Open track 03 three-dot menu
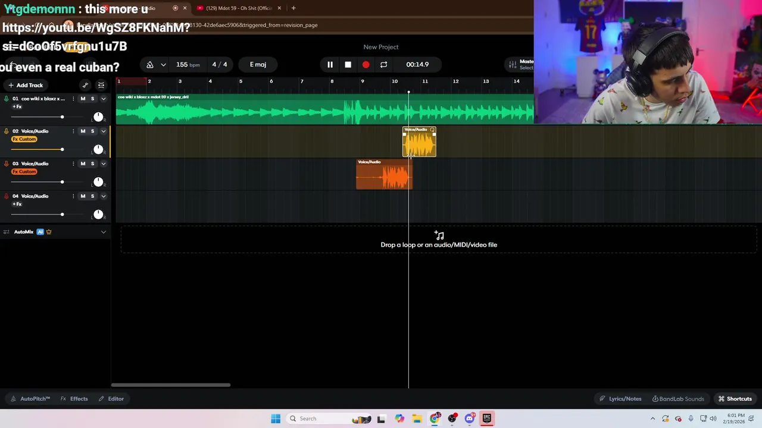The width and height of the screenshot is (762, 428). click(x=73, y=163)
